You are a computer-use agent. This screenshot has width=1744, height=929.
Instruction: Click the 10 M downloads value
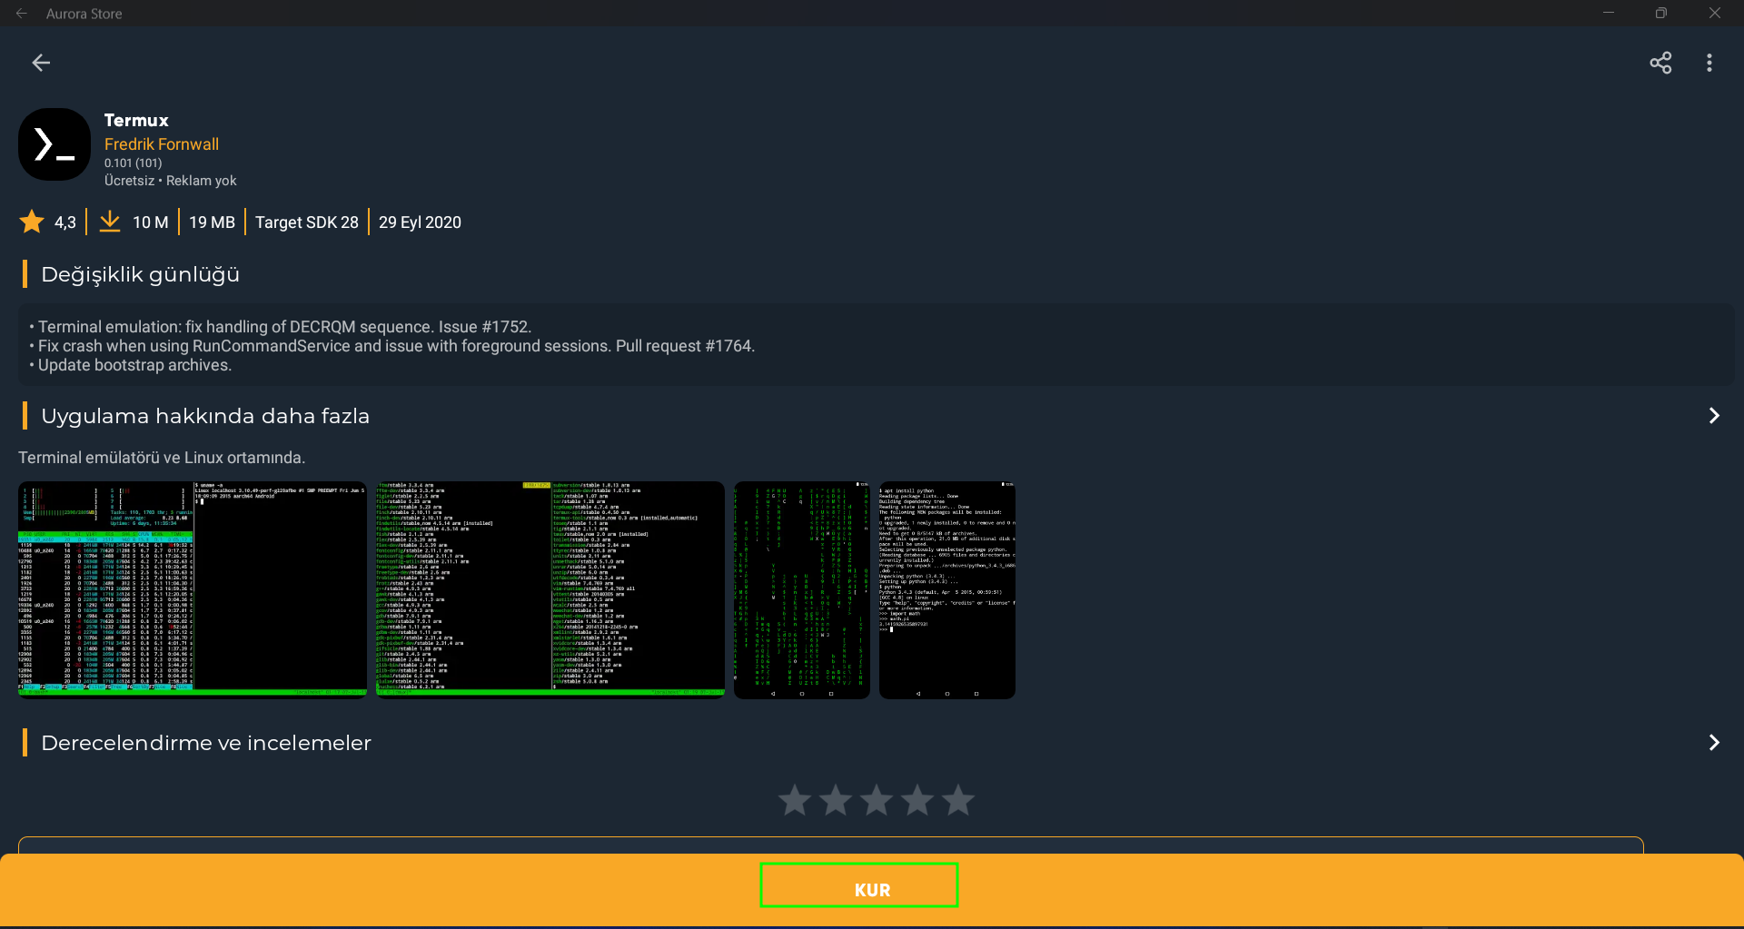[151, 222]
